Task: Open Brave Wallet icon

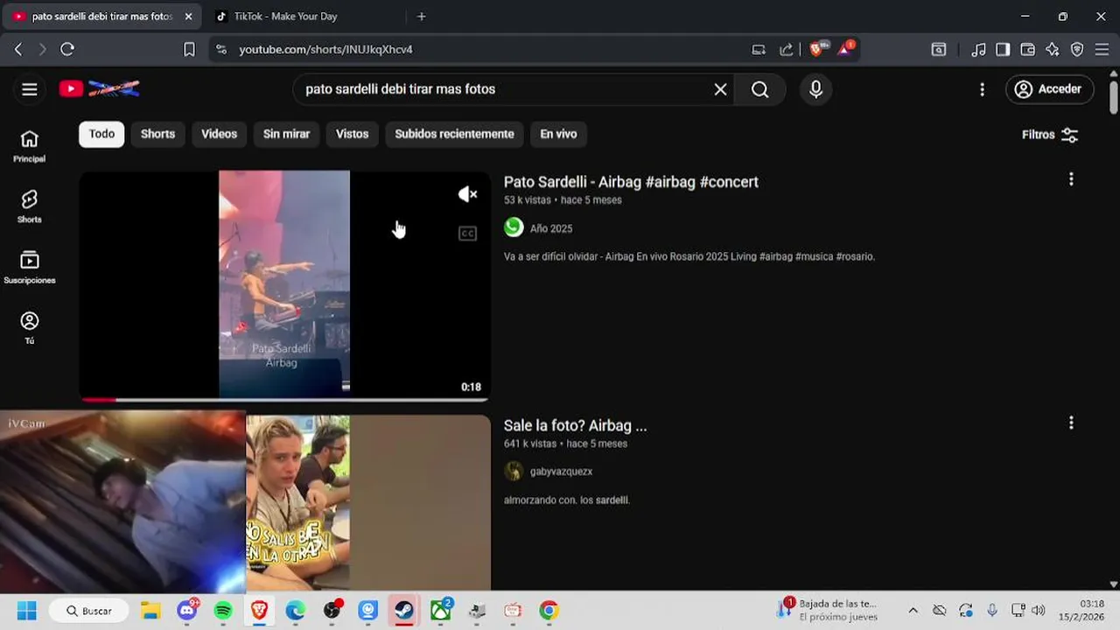Action: click(1028, 50)
